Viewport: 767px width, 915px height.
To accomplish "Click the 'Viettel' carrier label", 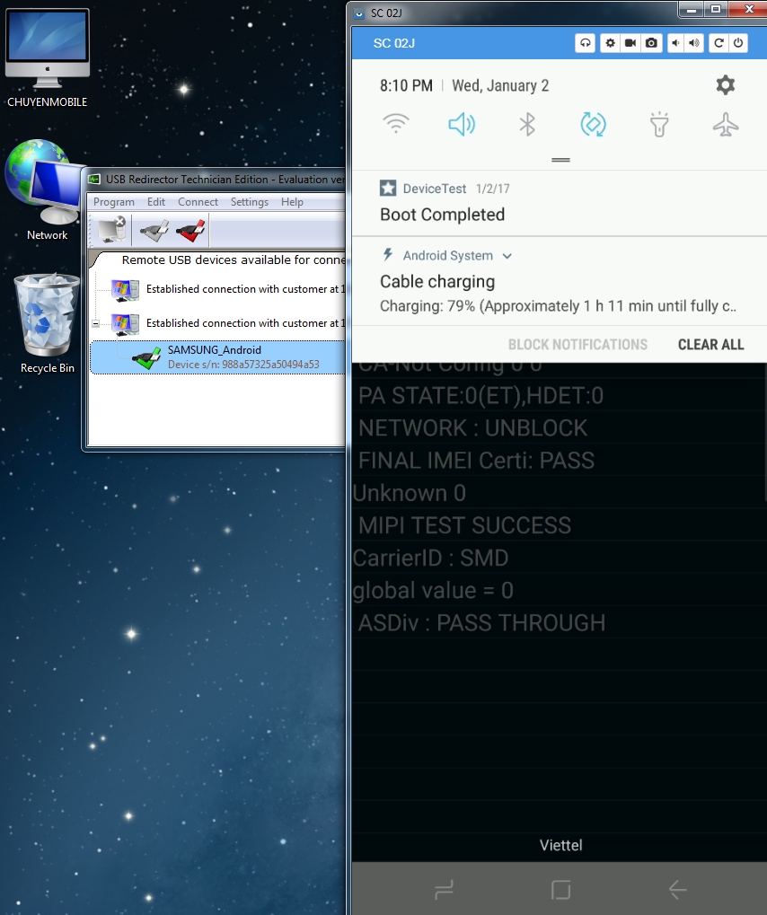I will point(560,846).
